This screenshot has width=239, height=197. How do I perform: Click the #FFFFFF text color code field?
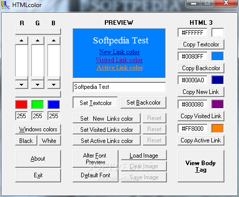[x=193, y=32]
